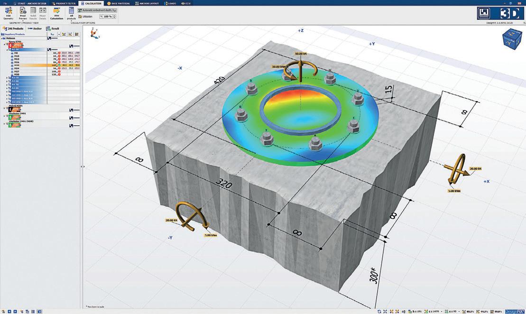Open the s ≥ 95 status bar dropdown
Viewport: 526px width, 314px height.
(459, 312)
